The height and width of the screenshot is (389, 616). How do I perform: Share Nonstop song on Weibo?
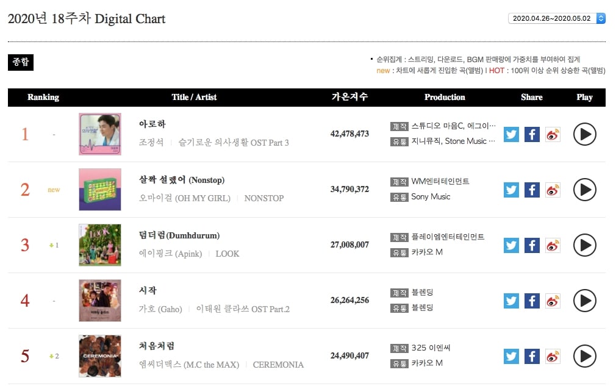[553, 190]
